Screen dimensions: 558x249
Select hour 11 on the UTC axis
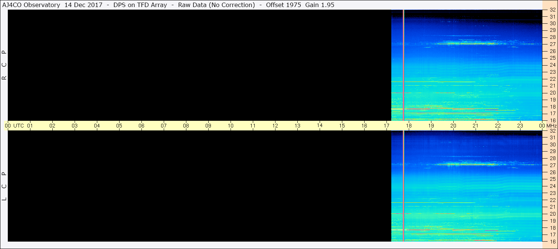(253, 126)
